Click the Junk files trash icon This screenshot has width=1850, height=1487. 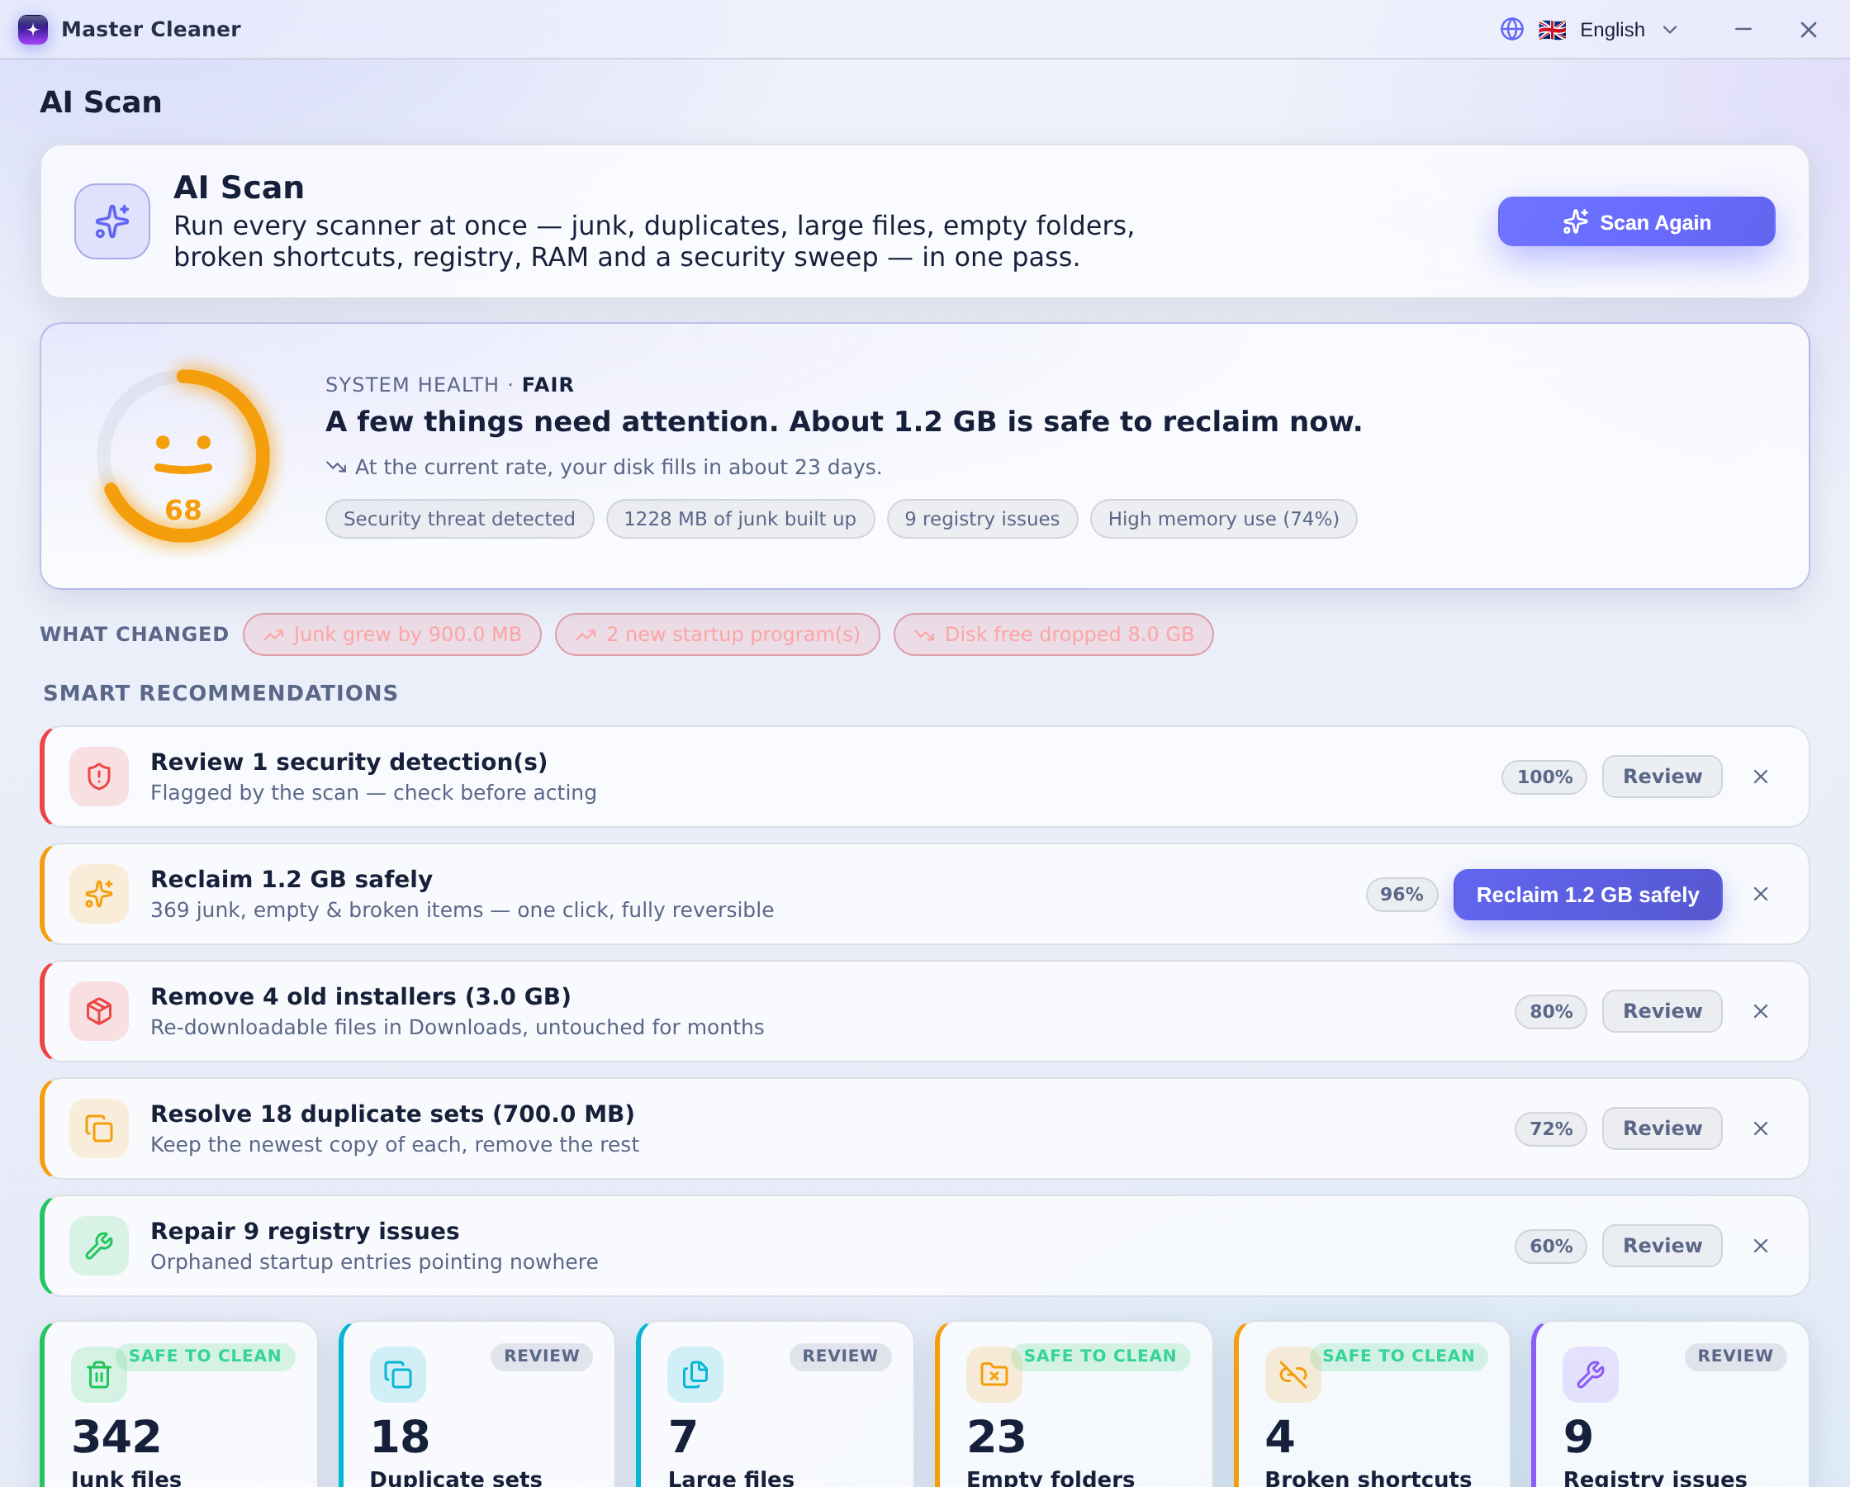(x=100, y=1375)
